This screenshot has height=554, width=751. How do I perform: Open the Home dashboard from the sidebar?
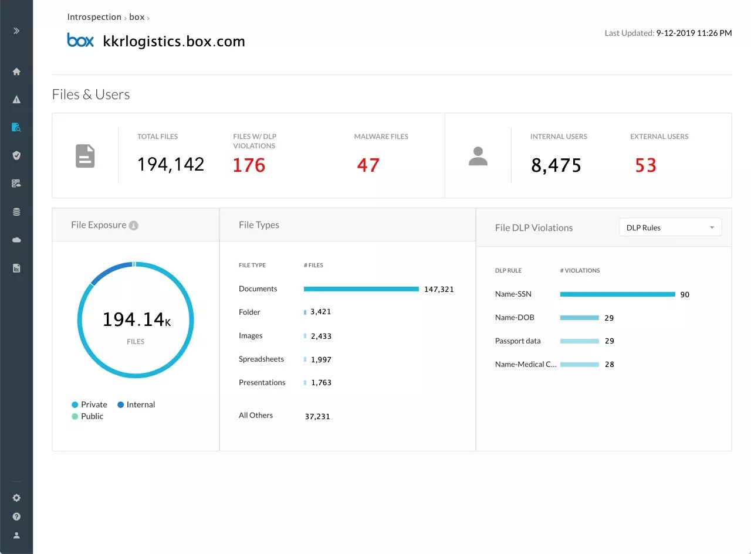tap(16, 71)
